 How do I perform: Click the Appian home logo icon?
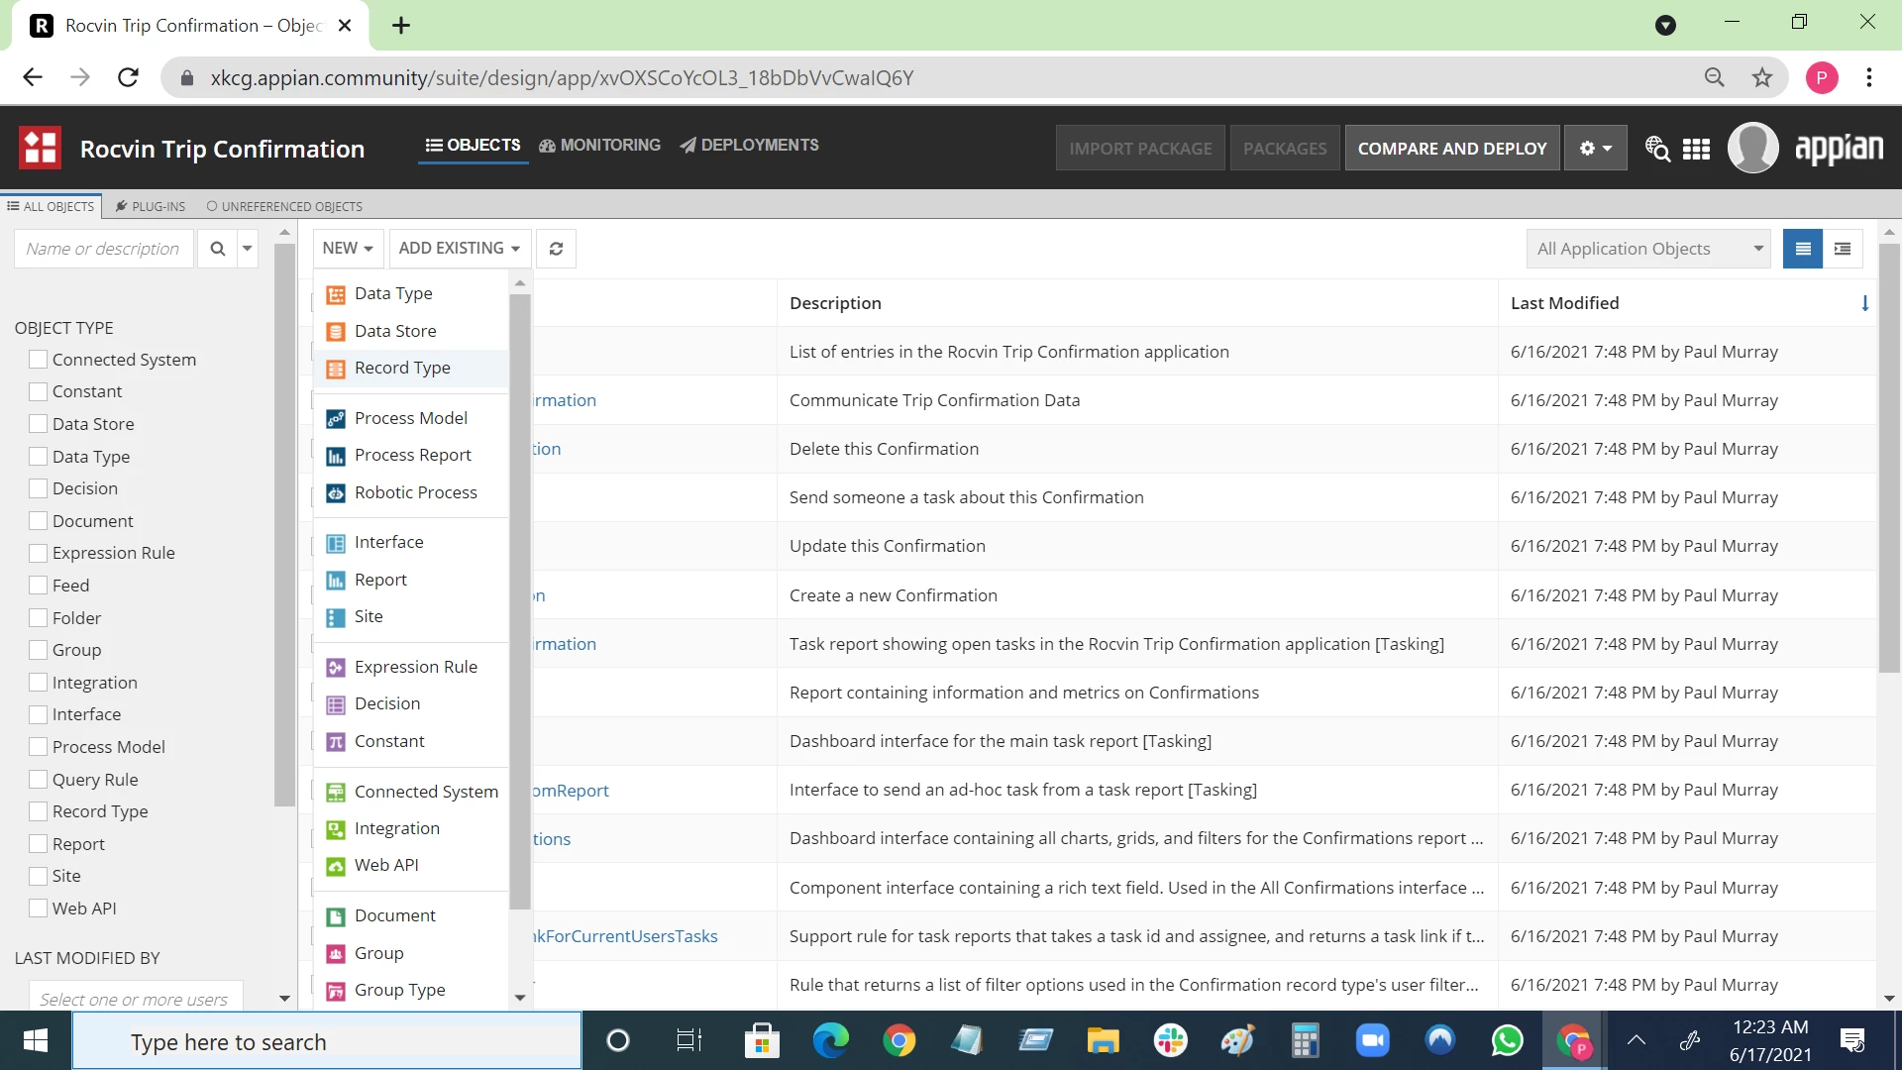pyautogui.click(x=40, y=149)
